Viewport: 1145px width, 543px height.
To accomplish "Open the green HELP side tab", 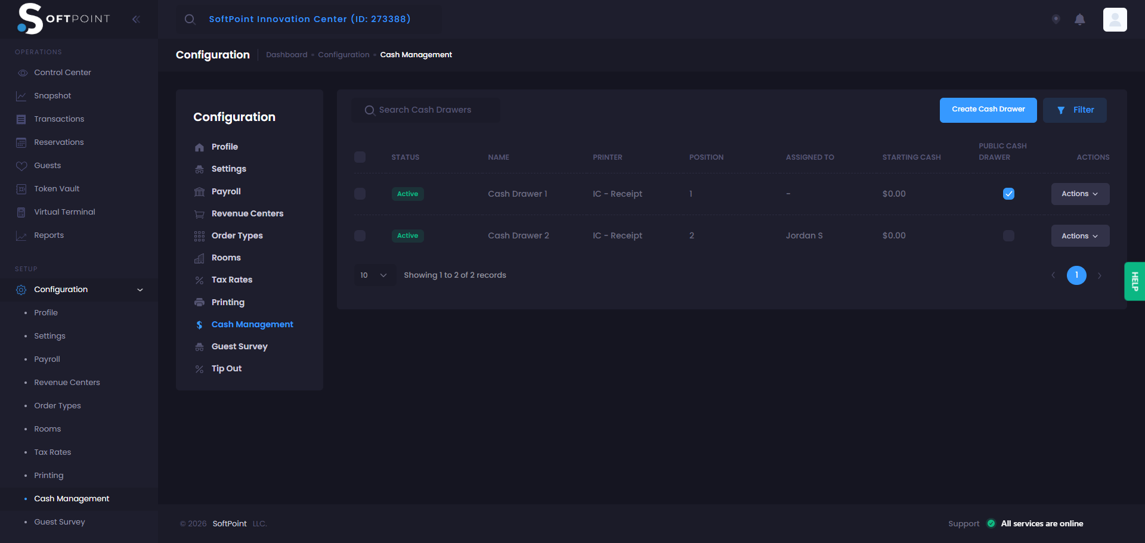I will [1134, 281].
